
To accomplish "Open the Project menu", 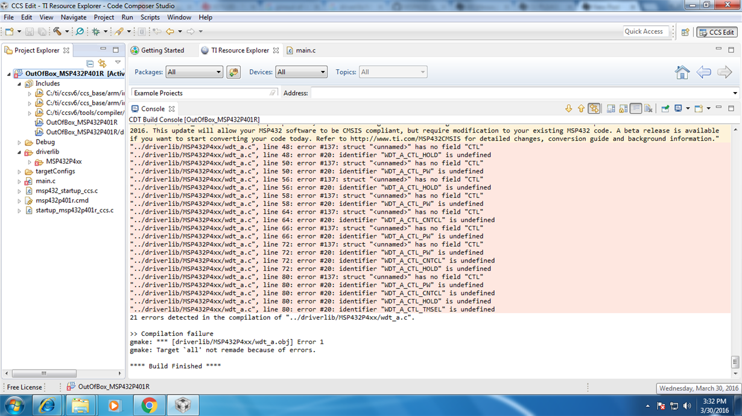I will (x=104, y=17).
